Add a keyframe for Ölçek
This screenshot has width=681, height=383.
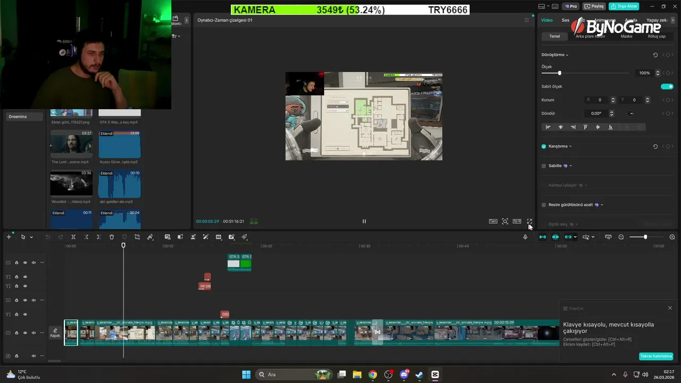(x=668, y=73)
